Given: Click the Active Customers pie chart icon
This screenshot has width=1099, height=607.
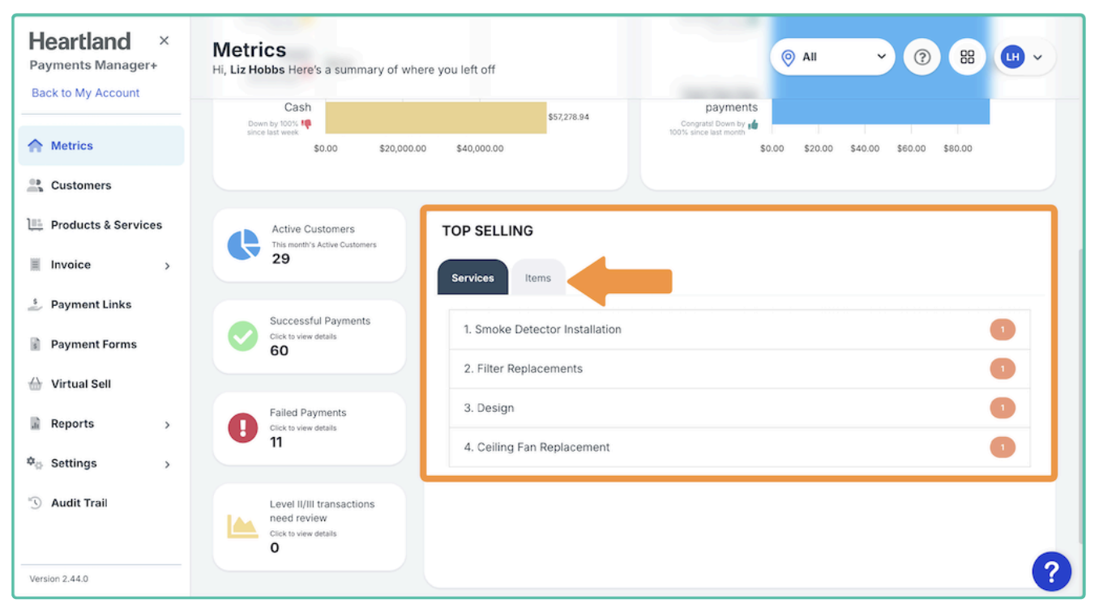Looking at the screenshot, I should click(243, 244).
